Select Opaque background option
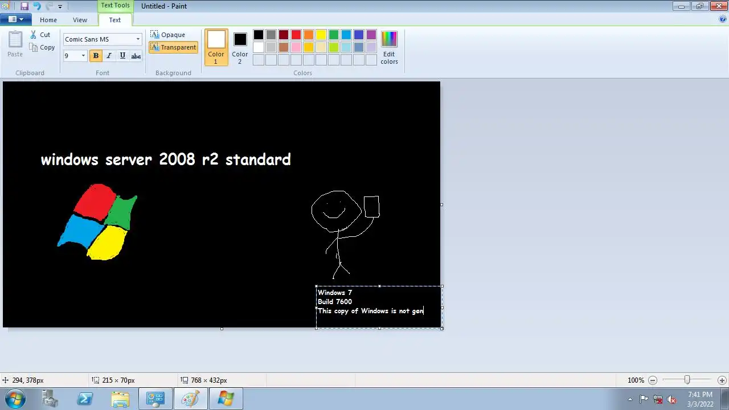This screenshot has width=729, height=410. coord(168,35)
